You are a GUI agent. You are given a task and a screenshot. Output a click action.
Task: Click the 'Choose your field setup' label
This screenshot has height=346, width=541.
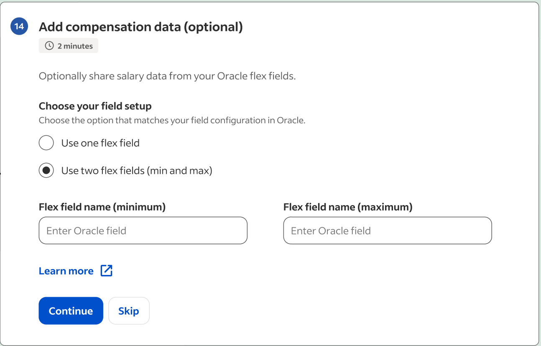pos(95,106)
